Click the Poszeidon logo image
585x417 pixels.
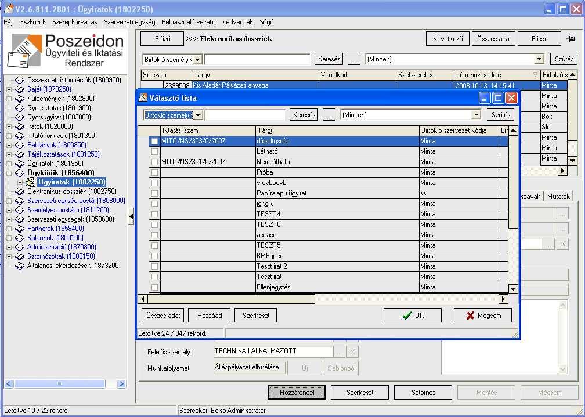(65, 51)
